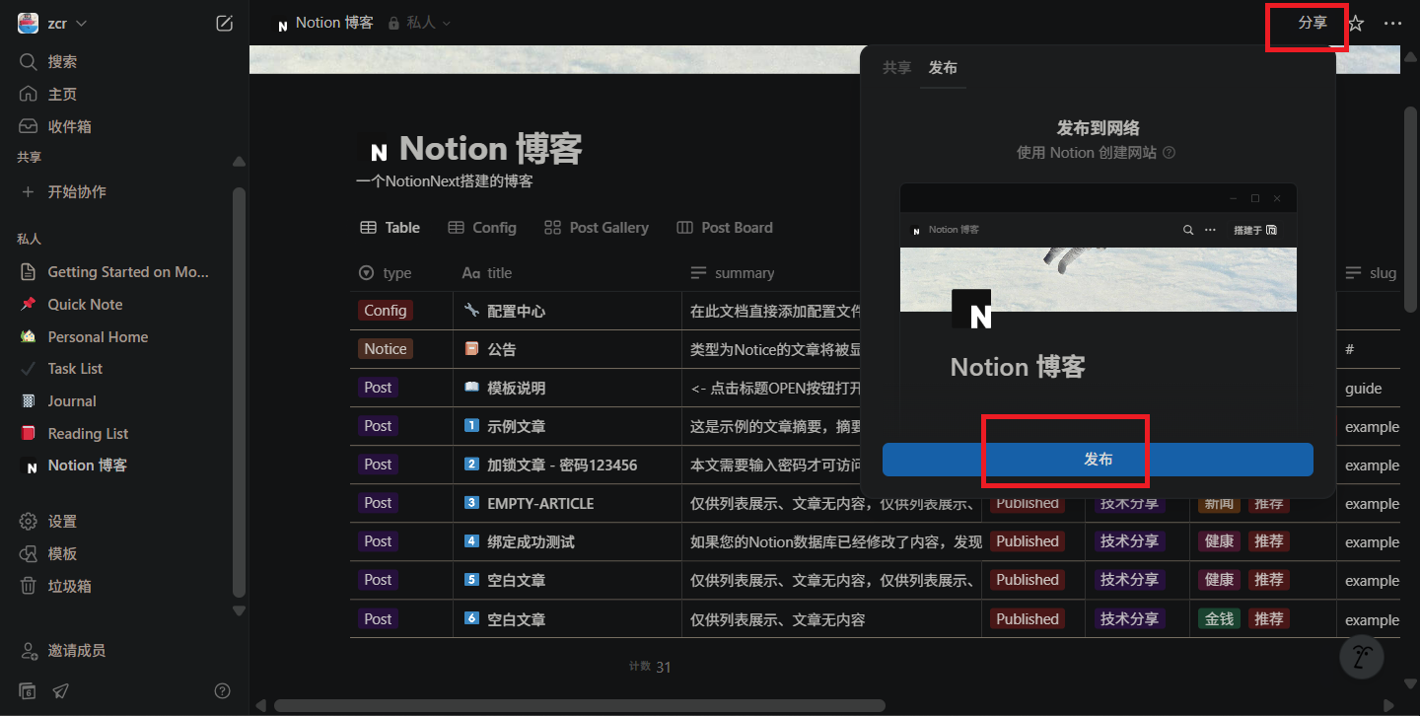Switch to the Post Gallery view

pos(597,228)
